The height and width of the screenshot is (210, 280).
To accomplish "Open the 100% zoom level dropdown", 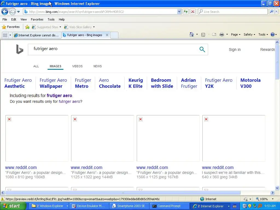I will click(273, 199).
